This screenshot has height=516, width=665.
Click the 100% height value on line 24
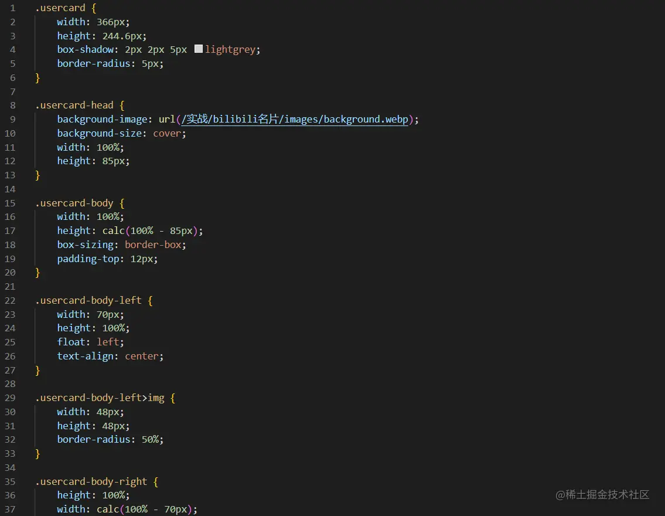pos(114,328)
